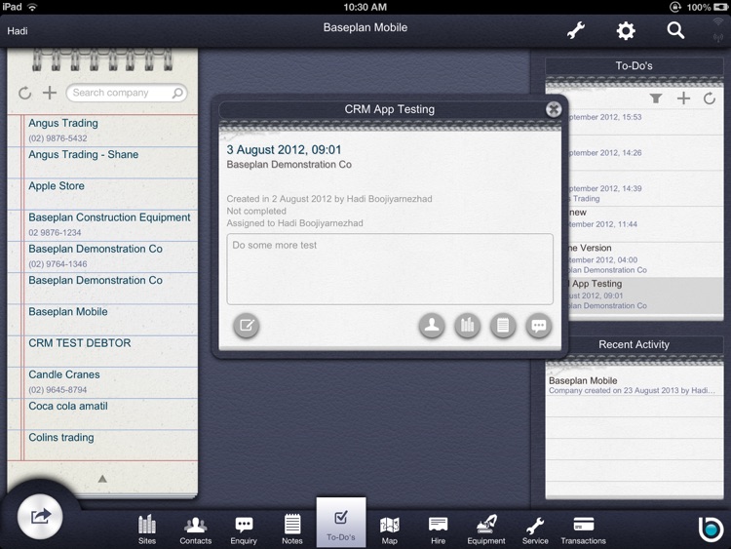The height and width of the screenshot is (549, 731).
Task: Open the notes icon in popup
Action: pos(503,325)
